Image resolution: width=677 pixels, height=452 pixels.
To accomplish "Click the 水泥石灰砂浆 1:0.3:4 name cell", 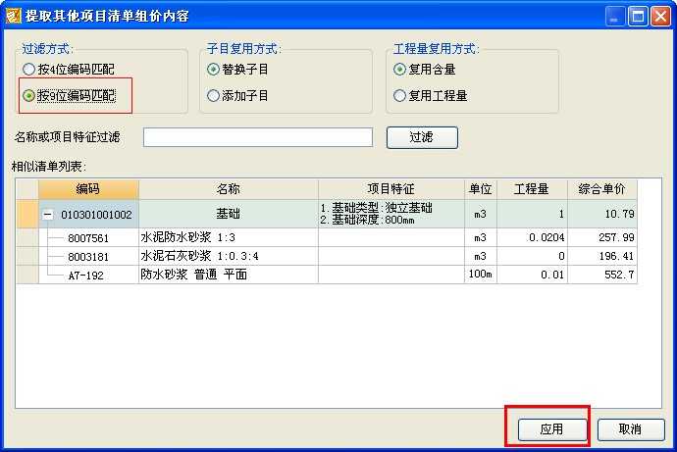I will pos(229,256).
